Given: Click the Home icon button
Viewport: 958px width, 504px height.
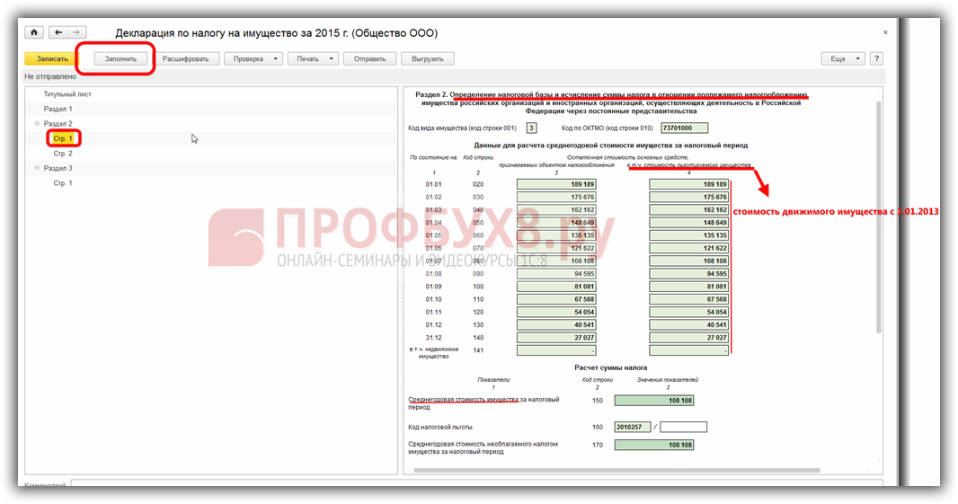Looking at the screenshot, I should click(34, 32).
